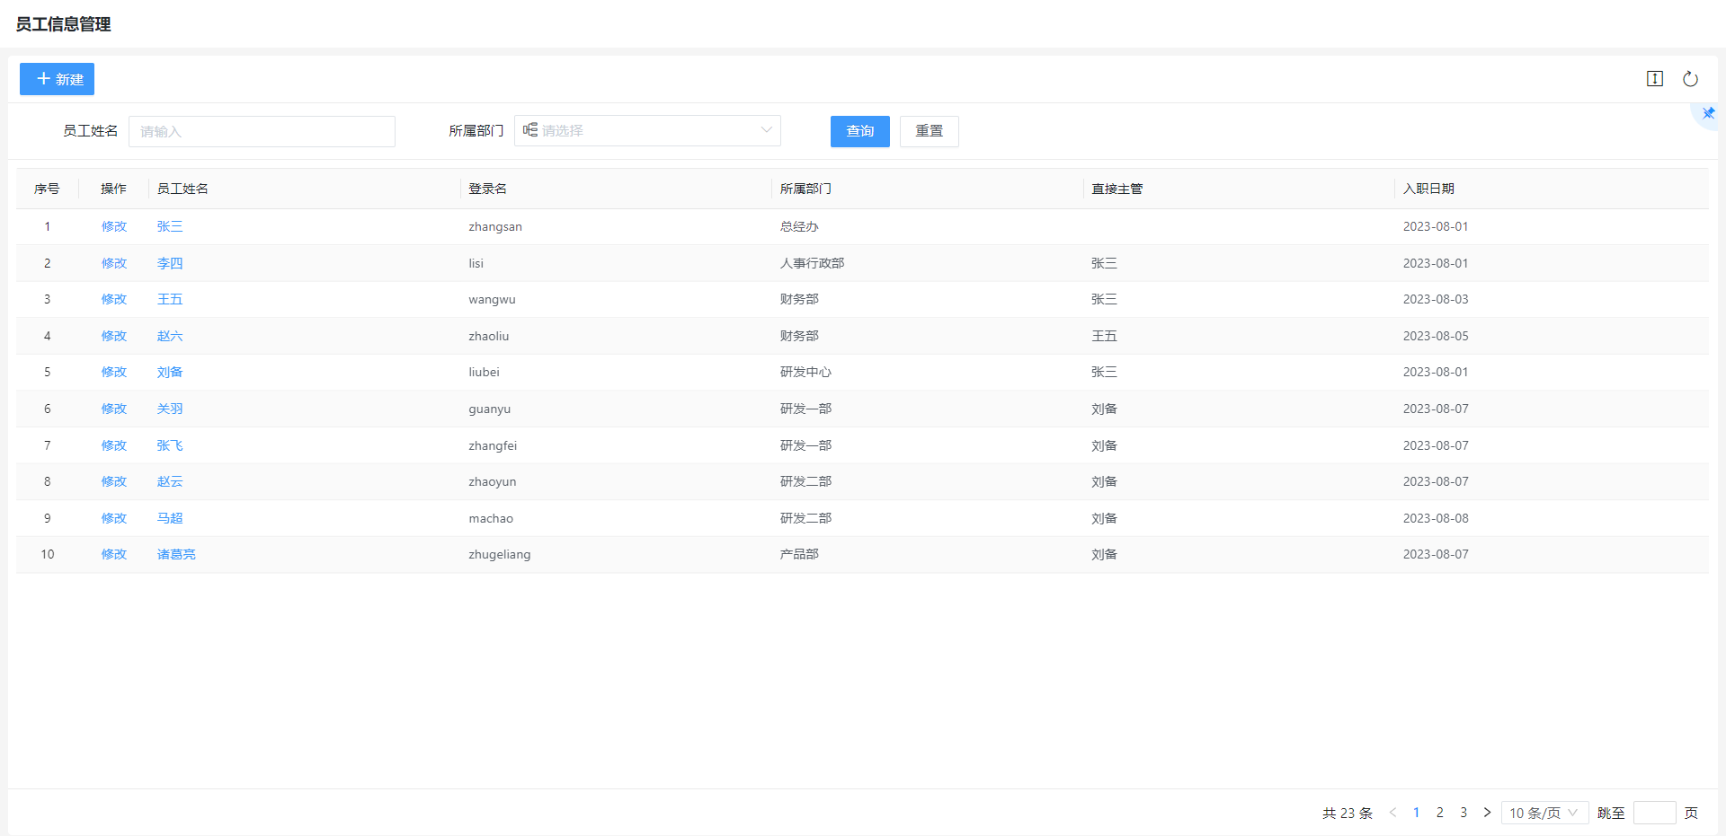This screenshot has width=1726, height=836.
Task: Go to page 2 in pagination
Action: coord(1439,813)
